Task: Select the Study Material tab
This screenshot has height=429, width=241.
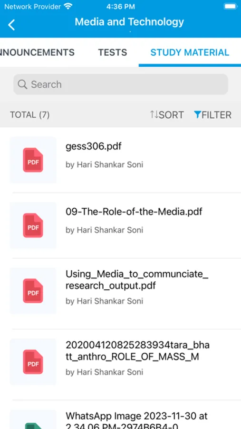Action: (190, 52)
